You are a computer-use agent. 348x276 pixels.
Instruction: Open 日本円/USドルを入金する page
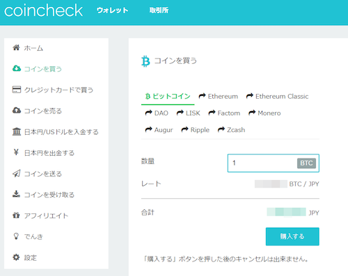tap(61, 132)
